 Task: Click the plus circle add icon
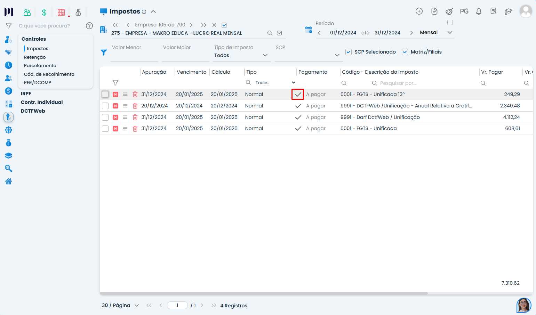(419, 11)
